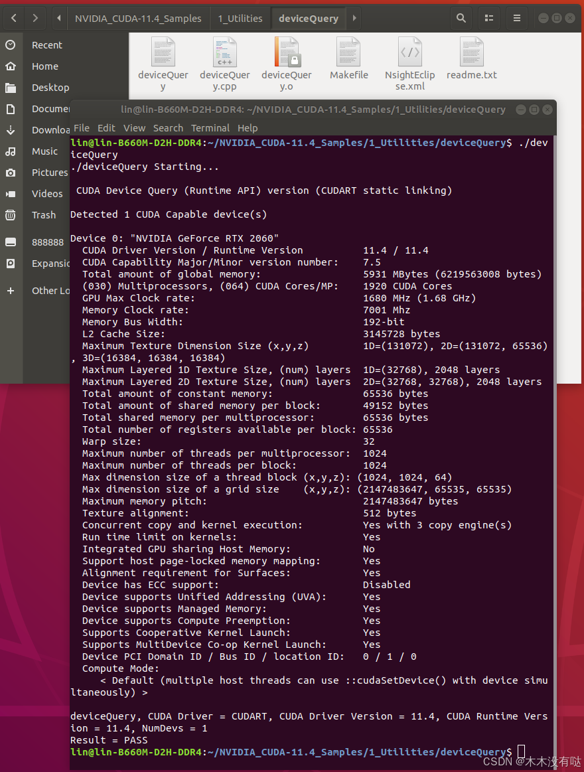Click "./deviceQuery Starting..." line
This screenshot has width=584, height=772.
point(144,167)
